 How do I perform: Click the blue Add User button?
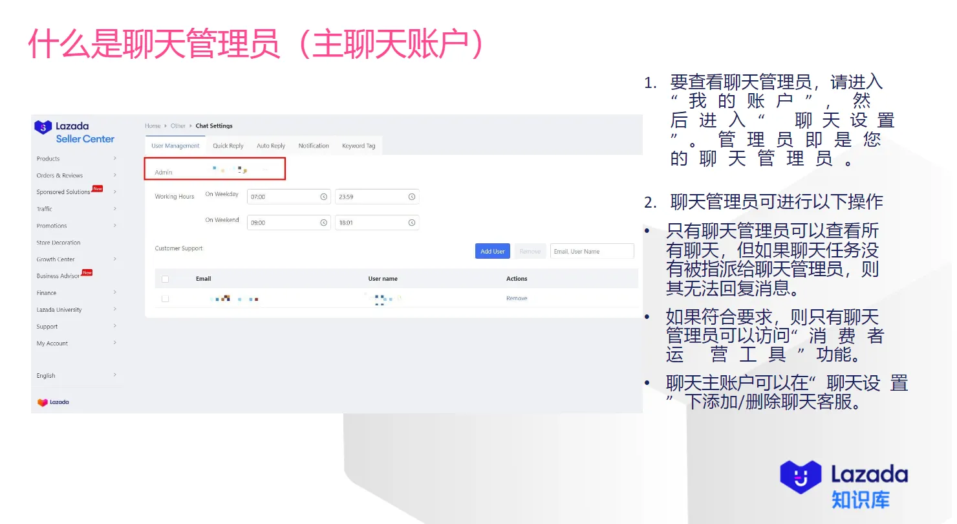492,251
